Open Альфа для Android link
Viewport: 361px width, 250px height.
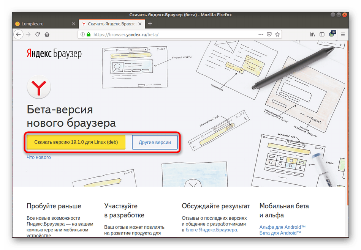click(x=282, y=227)
